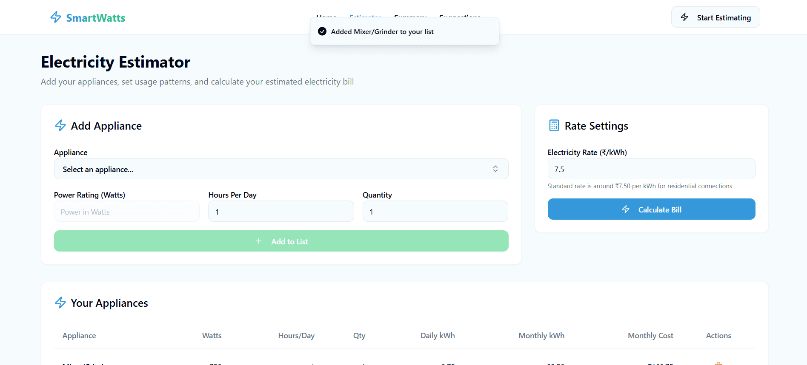Select the Quantity input box

coord(435,212)
